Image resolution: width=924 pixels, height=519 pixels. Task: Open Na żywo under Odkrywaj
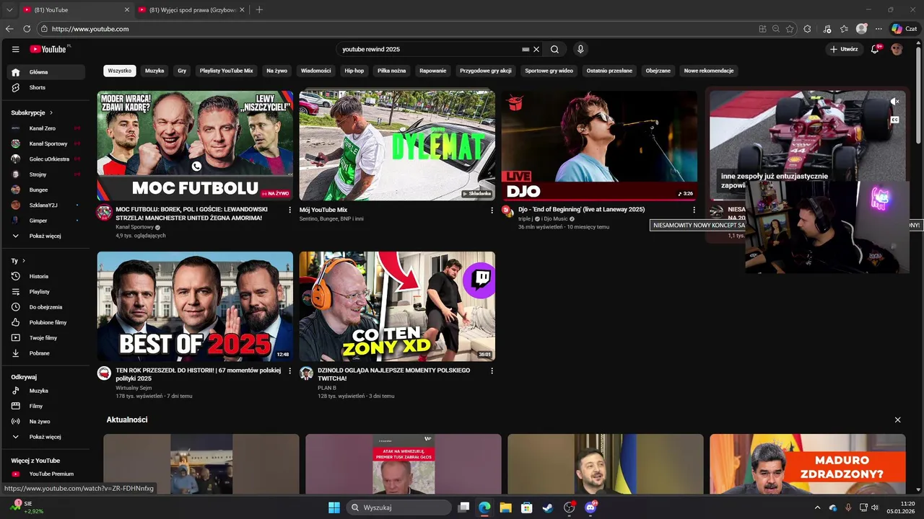(x=46, y=421)
